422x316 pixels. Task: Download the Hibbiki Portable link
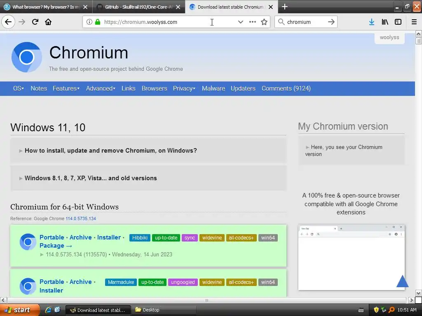[x=52, y=237]
